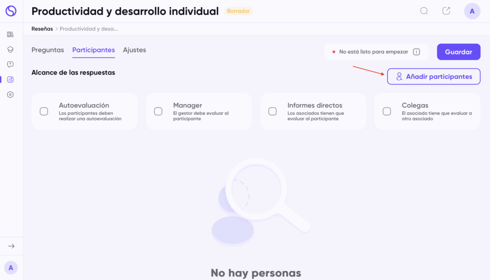Open the library books icon in sidebar
This screenshot has height=280, width=490.
pos(11,34)
